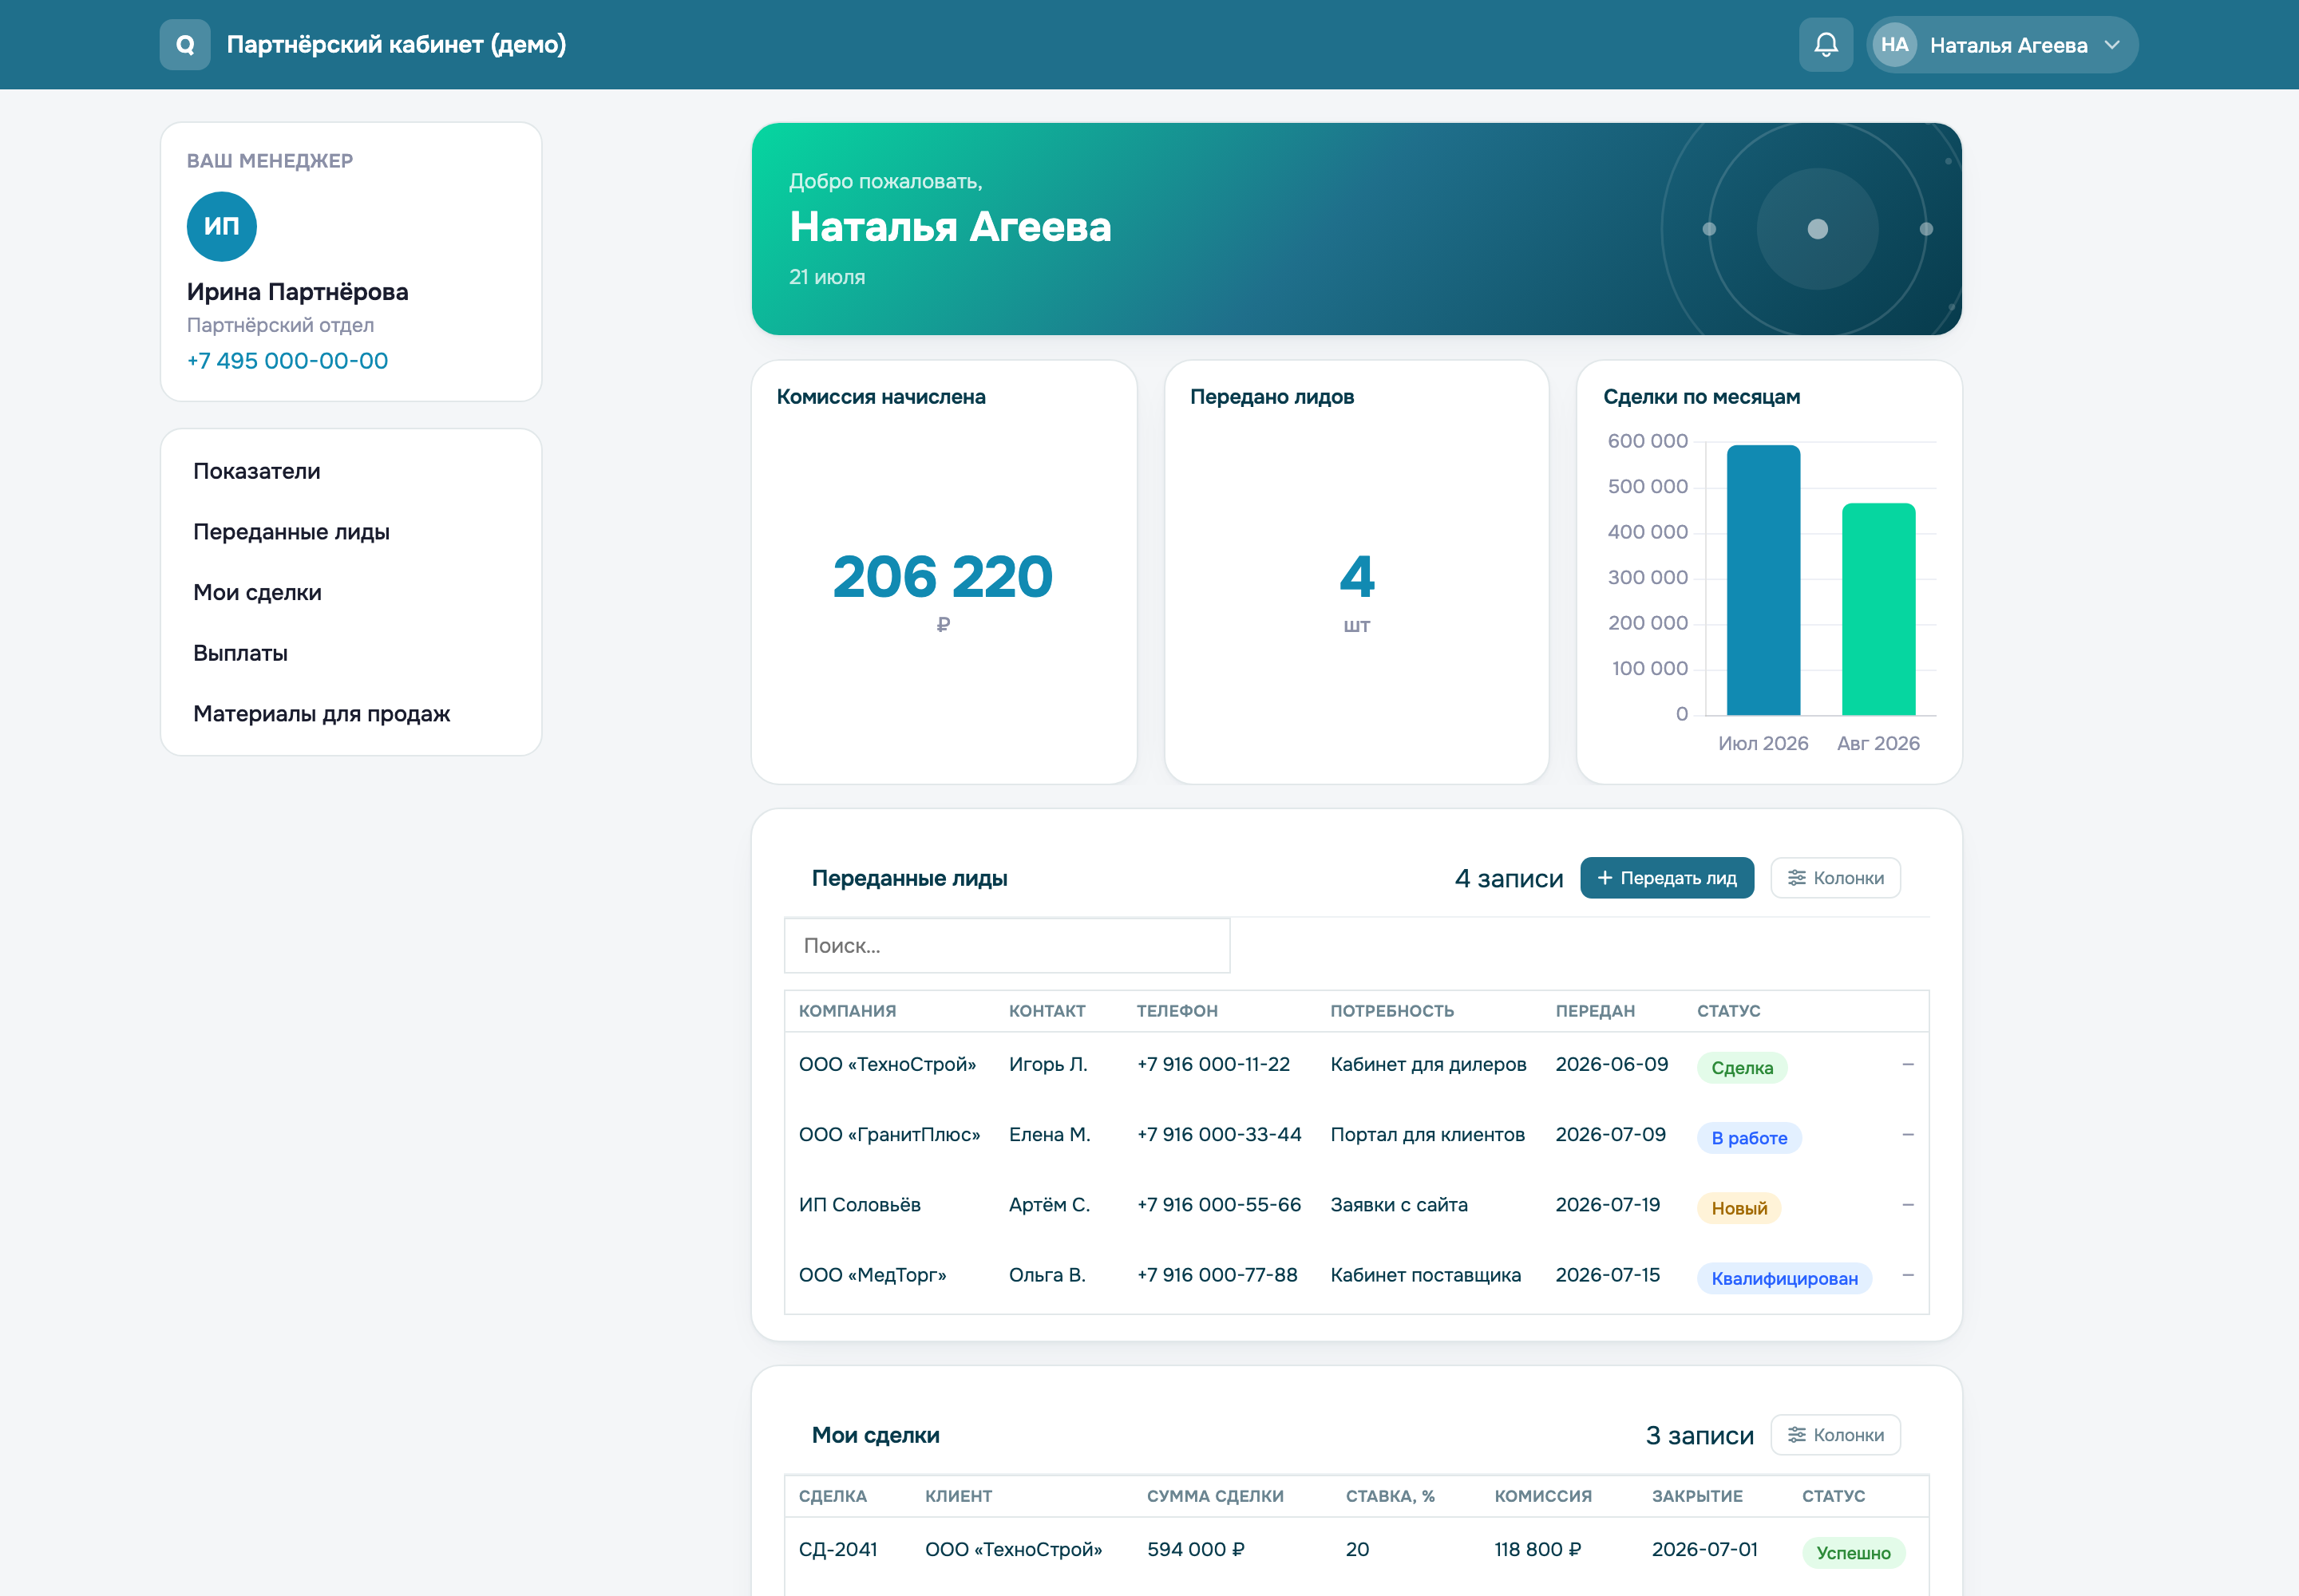Click phone +7 916 000-11-22

tap(1213, 1065)
